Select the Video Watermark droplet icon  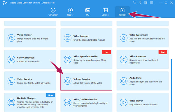(124, 38)
